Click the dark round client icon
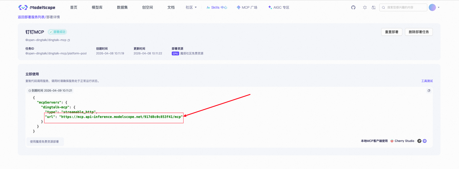Screen dimensions: 459x169 coord(419,141)
